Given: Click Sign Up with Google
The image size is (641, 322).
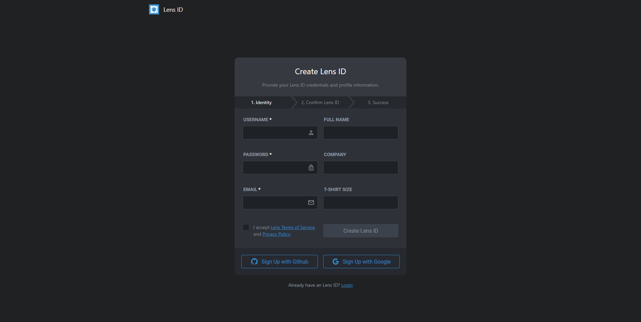Looking at the screenshot, I should (x=361, y=262).
